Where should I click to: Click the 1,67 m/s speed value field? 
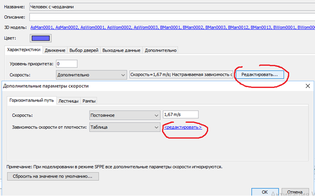click(x=181, y=114)
